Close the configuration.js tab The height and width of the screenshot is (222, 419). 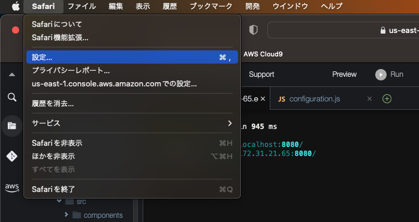click(x=369, y=99)
